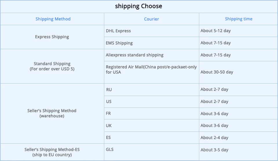Click Seller's Shipping Method-ES cell
This screenshot has width=278, height=161.
52,152
